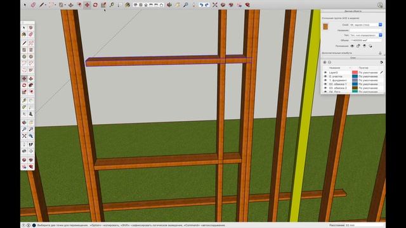406x228 pixels.
Task: Open the Arc tool dropdown arrow
Action: (x=55, y=5)
